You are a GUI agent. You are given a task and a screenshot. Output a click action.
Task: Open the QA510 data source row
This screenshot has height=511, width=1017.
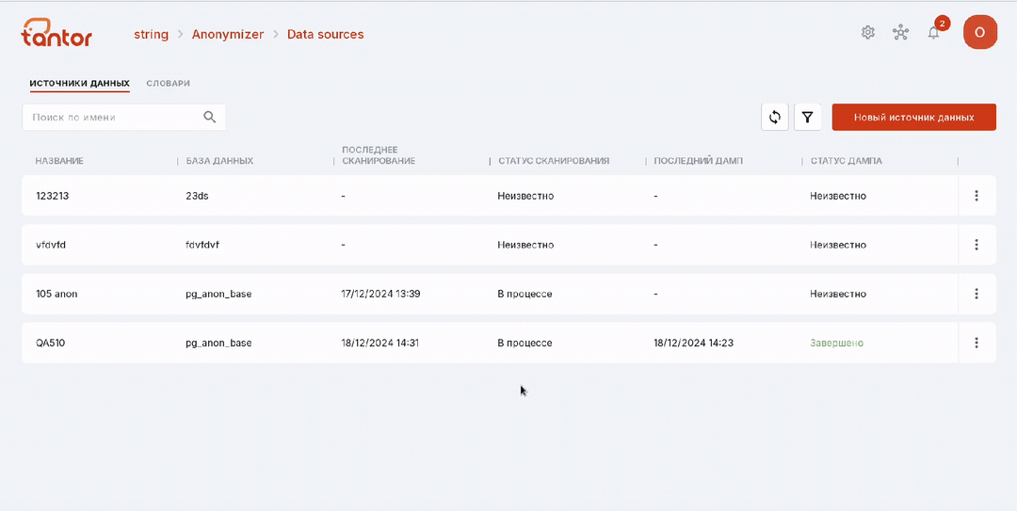508,343
